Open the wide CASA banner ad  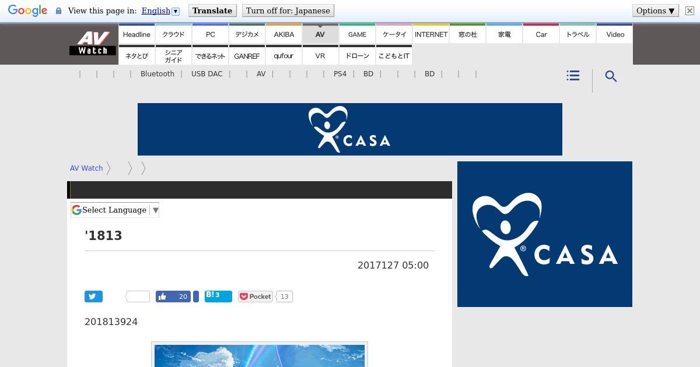(x=350, y=129)
